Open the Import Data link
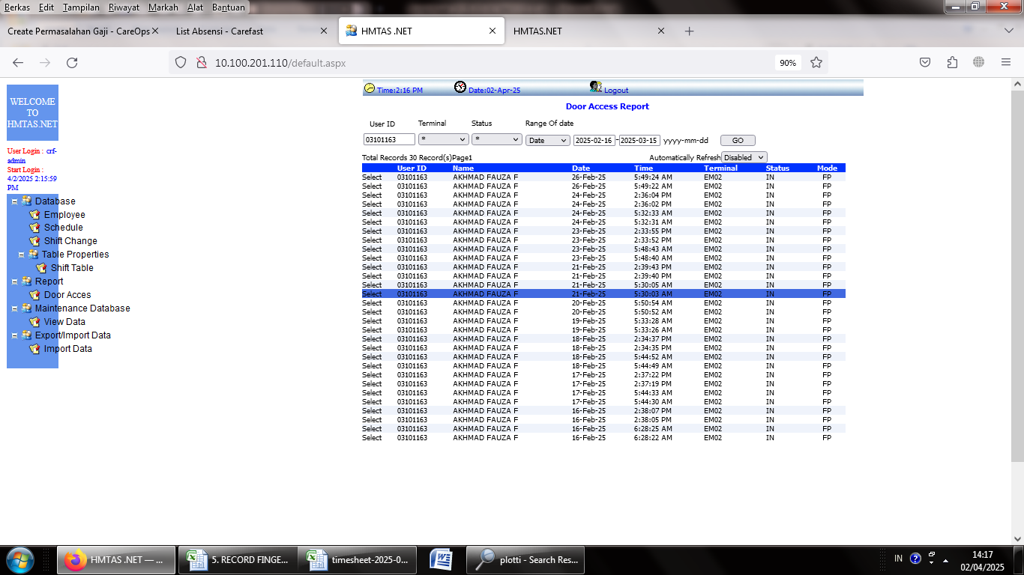Viewport: 1024px width, 575px height. coord(68,349)
